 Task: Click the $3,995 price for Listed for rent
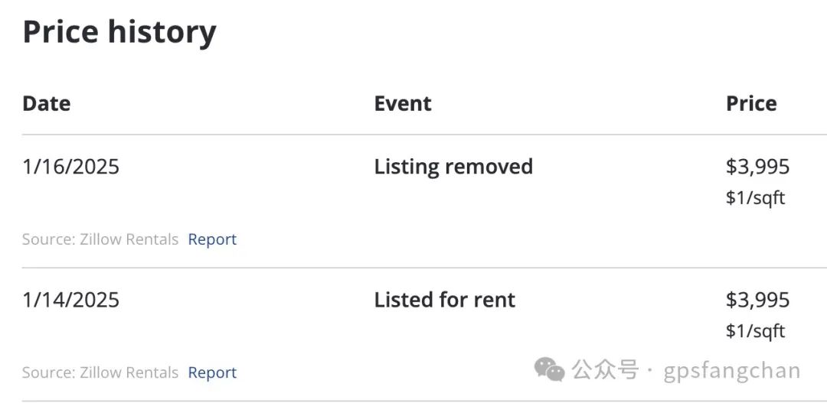[x=757, y=301]
